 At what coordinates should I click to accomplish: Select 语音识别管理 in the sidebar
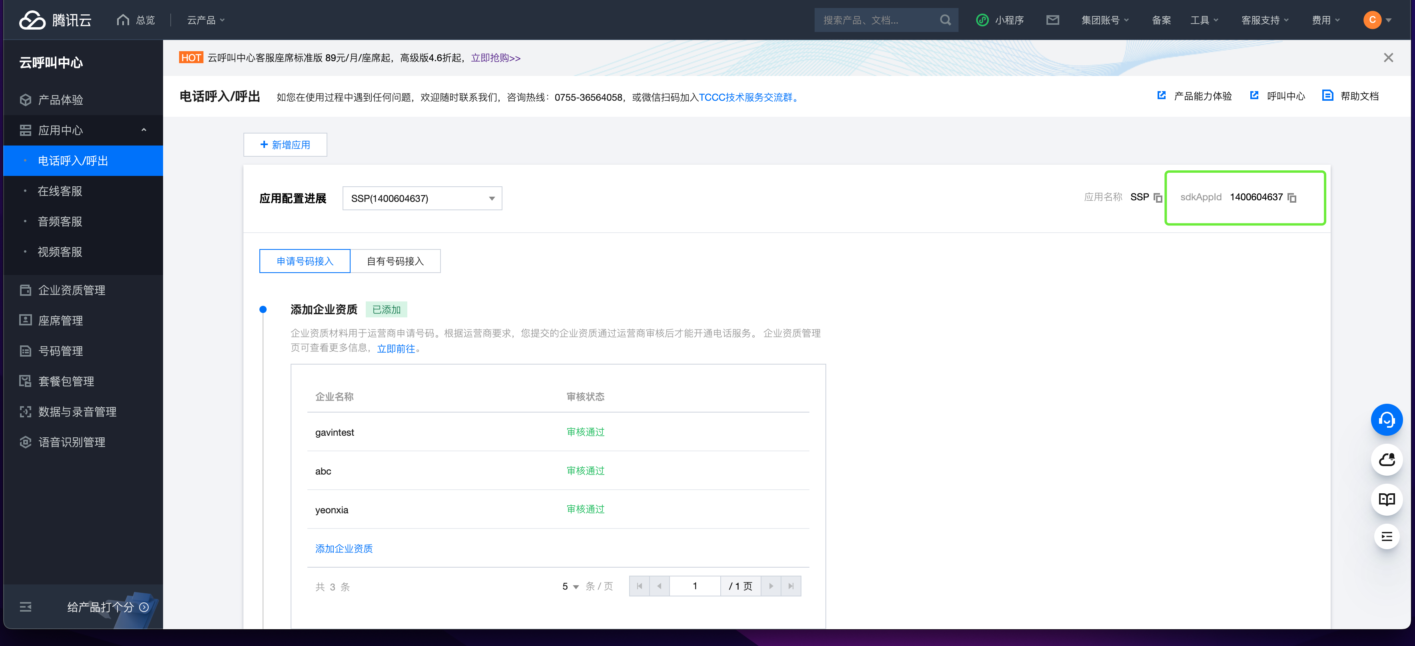[x=72, y=442]
